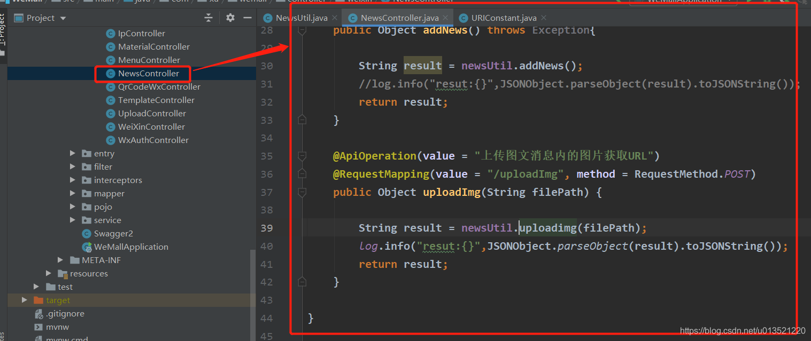Click the service package folder icon
Viewport: 811px width, 341px height.
(x=86, y=220)
